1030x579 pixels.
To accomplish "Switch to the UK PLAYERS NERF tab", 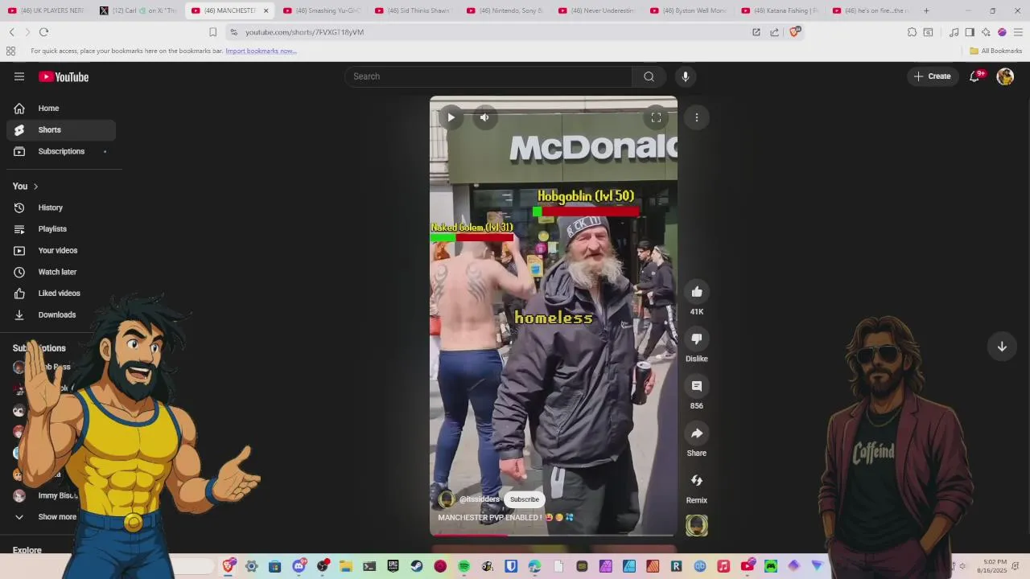I will click(47, 10).
